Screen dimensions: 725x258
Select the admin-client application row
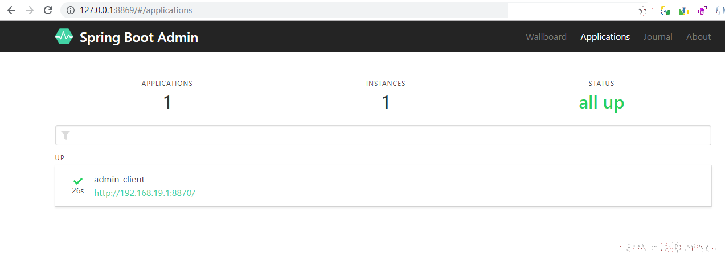tap(383, 186)
